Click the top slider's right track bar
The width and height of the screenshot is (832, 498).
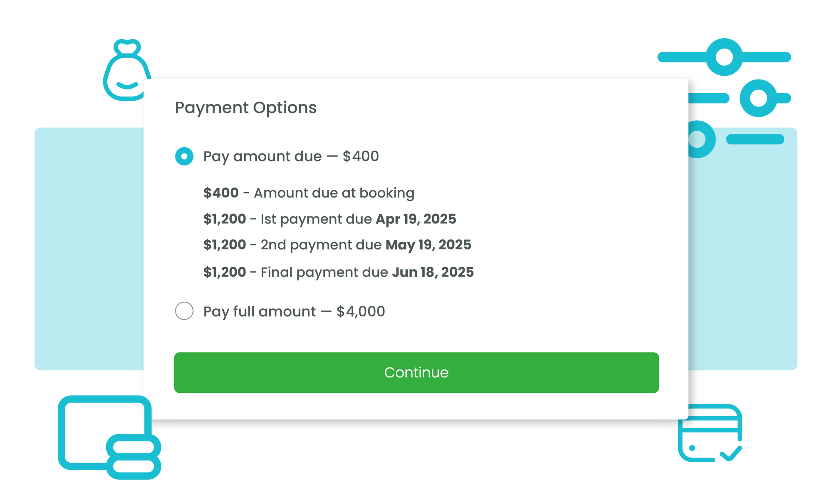point(767,57)
